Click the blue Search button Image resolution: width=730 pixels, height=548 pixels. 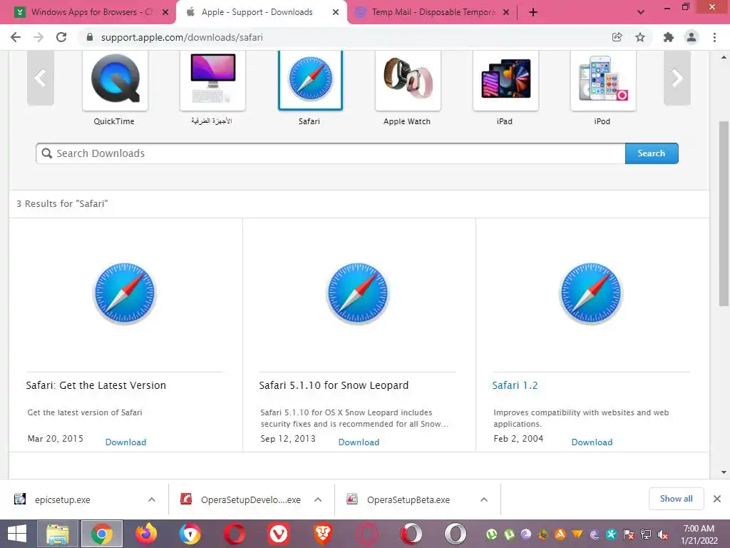point(652,153)
